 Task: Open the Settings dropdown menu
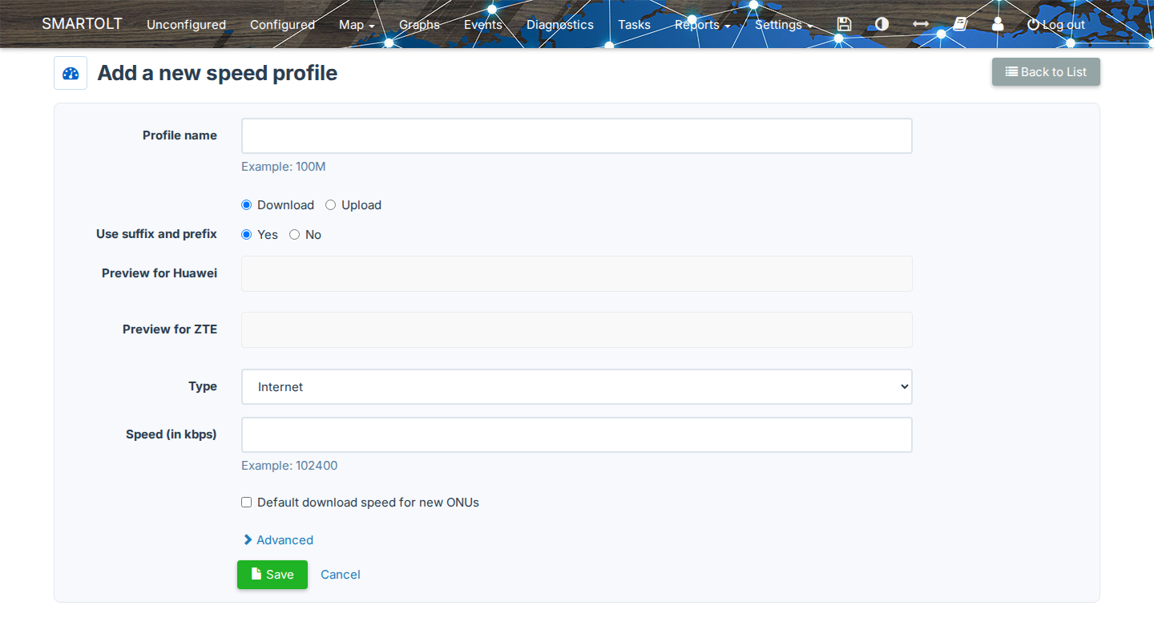(x=784, y=25)
